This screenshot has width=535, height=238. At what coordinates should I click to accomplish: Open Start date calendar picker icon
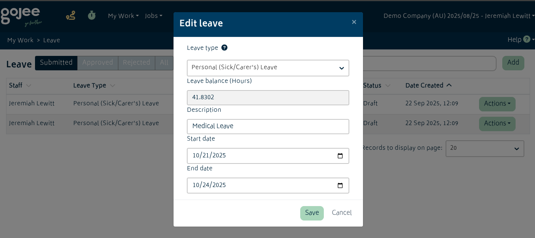(x=340, y=156)
